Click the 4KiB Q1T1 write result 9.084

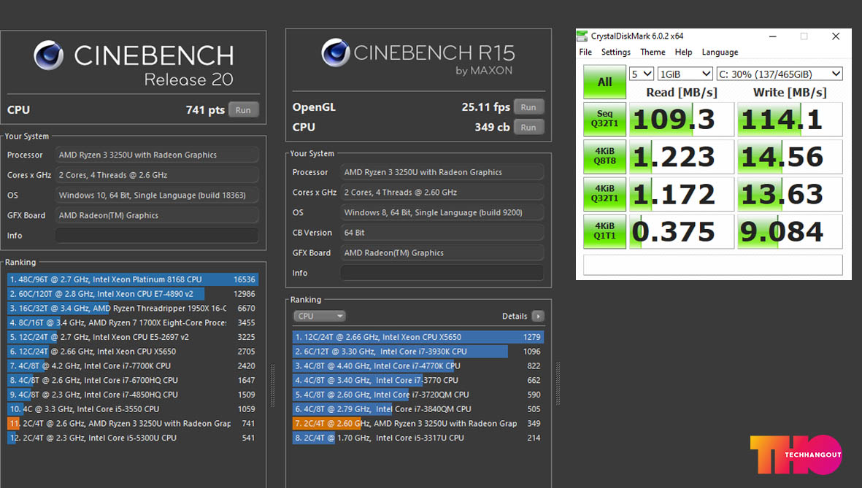point(790,231)
